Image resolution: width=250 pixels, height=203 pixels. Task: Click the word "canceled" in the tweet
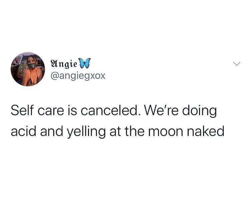[x=109, y=110]
